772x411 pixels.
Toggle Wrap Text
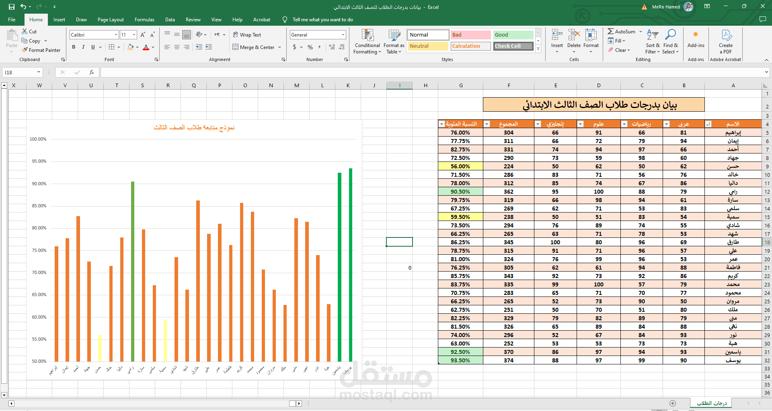247,35
